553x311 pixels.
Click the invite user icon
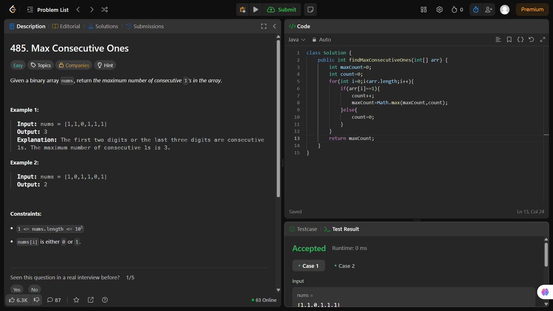(x=489, y=9)
